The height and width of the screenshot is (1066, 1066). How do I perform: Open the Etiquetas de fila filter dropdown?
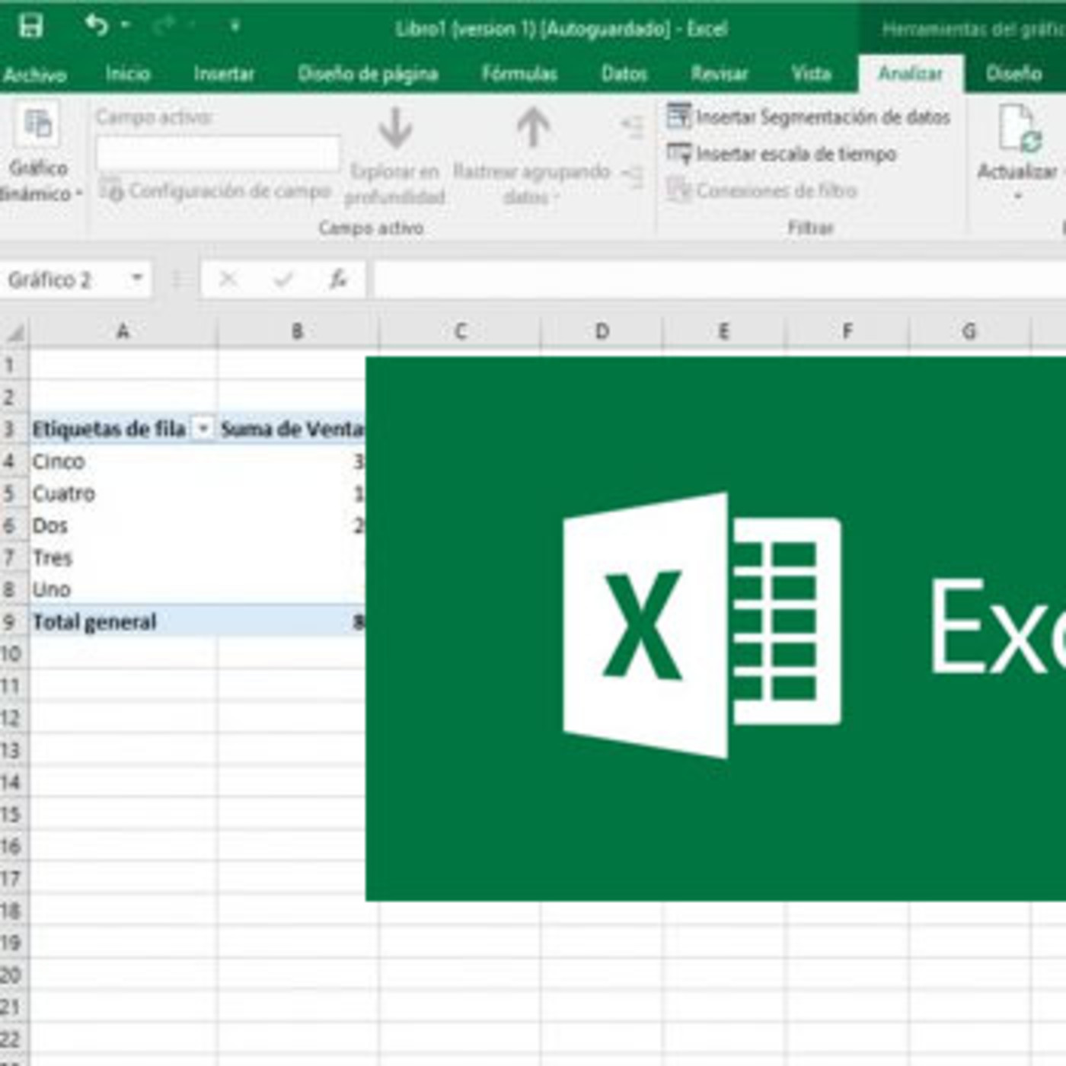coord(203,429)
